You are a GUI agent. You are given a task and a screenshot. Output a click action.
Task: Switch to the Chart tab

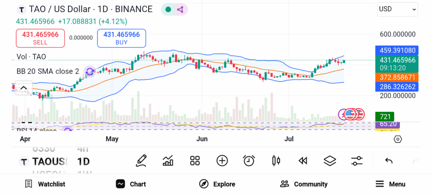[x=131, y=184]
